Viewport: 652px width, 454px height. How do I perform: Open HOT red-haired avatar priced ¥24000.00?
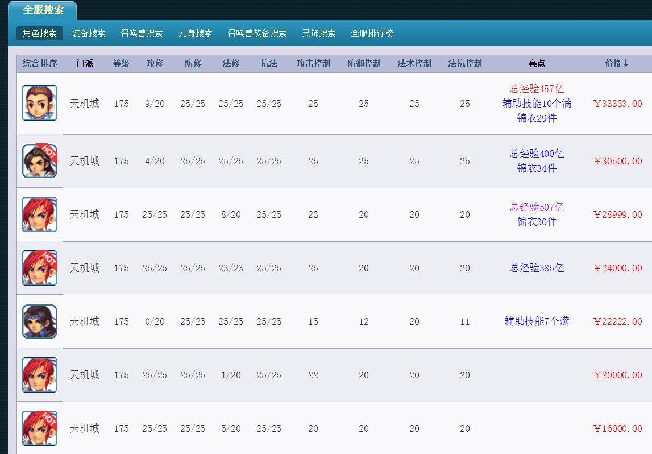(x=39, y=267)
